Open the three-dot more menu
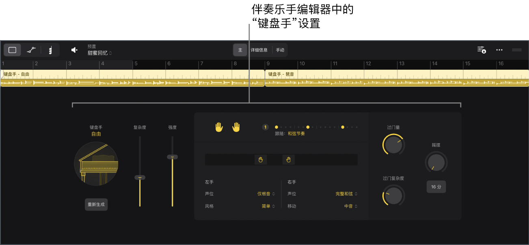The image size is (529, 245). tap(499, 50)
